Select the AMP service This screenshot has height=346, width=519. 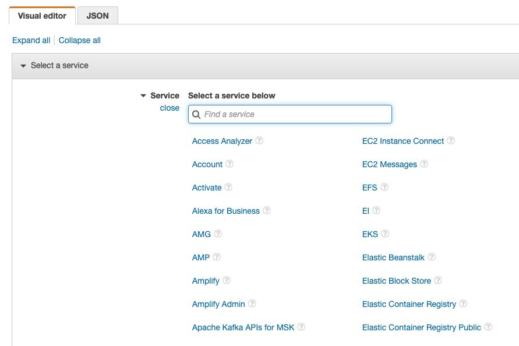coord(201,257)
